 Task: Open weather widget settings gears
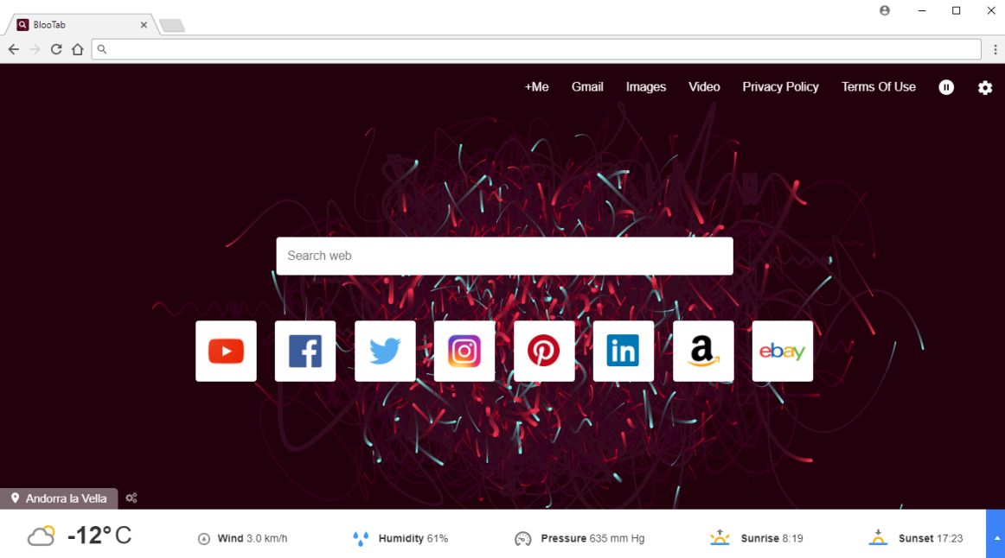coord(131,498)
